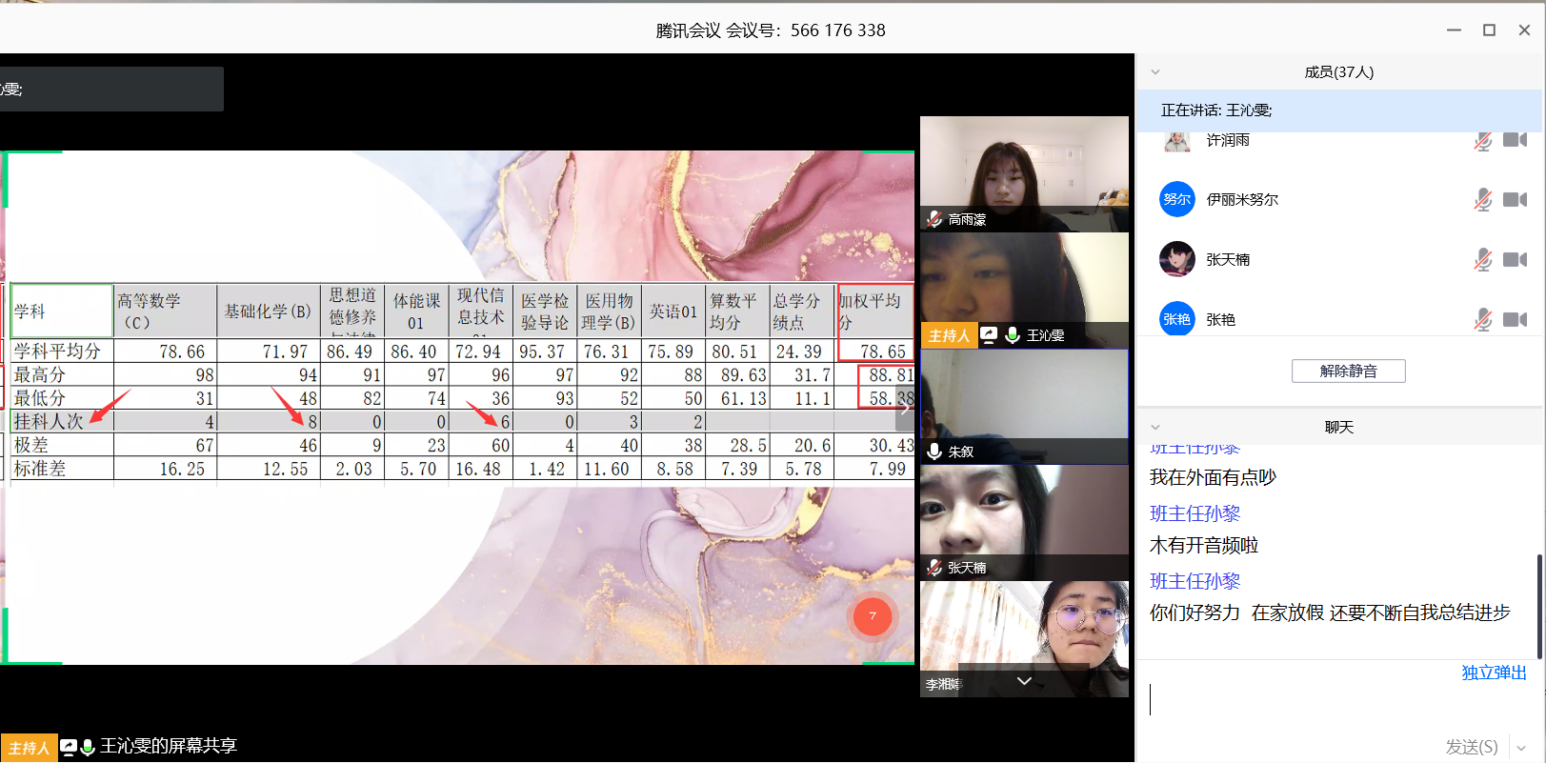Select 朱叙's video thumbnail
The width and height of the screenshot is (1546, 763).
(x=1024, y=407)
